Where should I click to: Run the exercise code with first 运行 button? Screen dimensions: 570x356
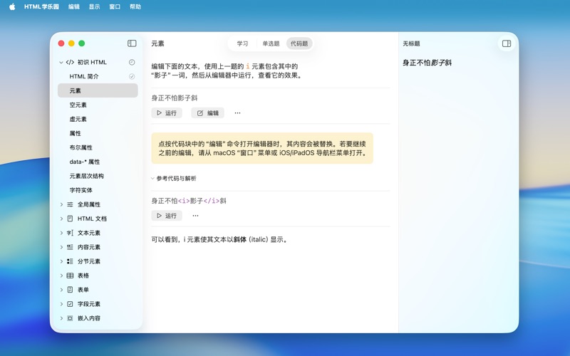(x=167, y=113)
